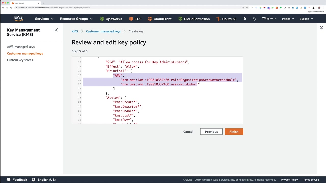Open the Route 53 shortcut
Image resolution: width=326 pixels, height=183 pixels.
pos(226,19)
